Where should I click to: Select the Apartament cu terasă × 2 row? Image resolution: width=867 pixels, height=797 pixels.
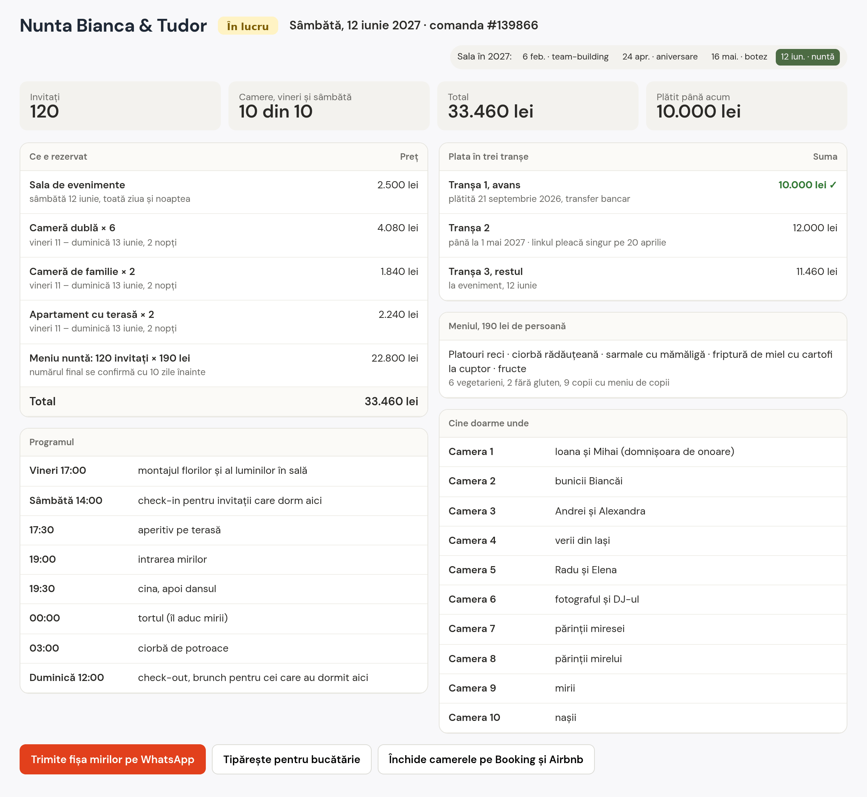224,322
